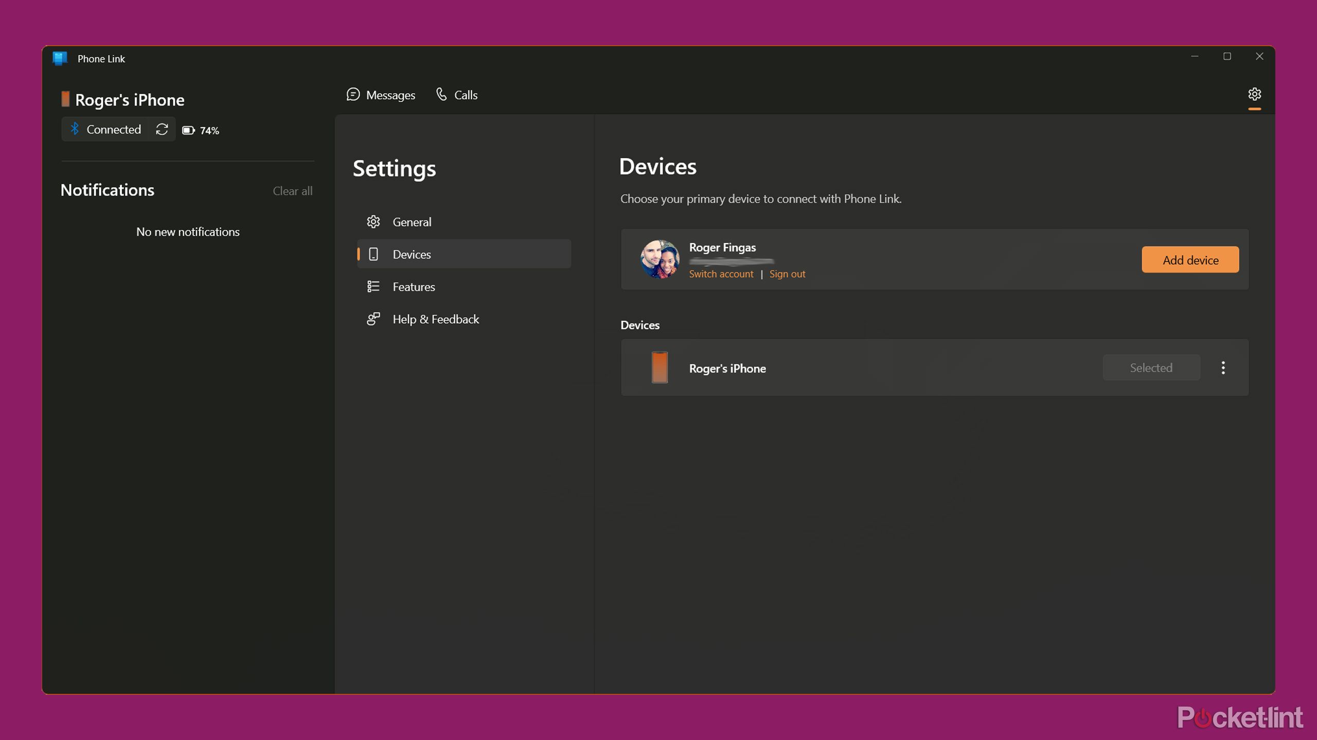Click the iPhone image in devices list
Screen dimensions: 1317x740
(660, 367)
